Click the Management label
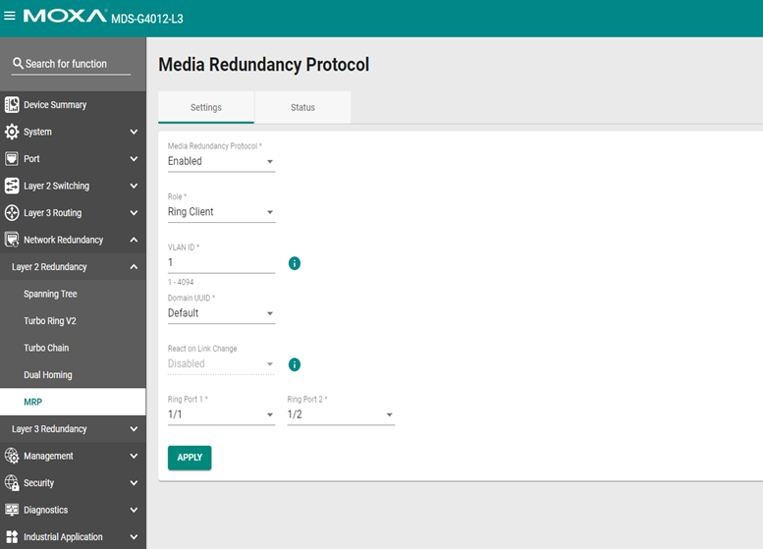 [48, 456]
